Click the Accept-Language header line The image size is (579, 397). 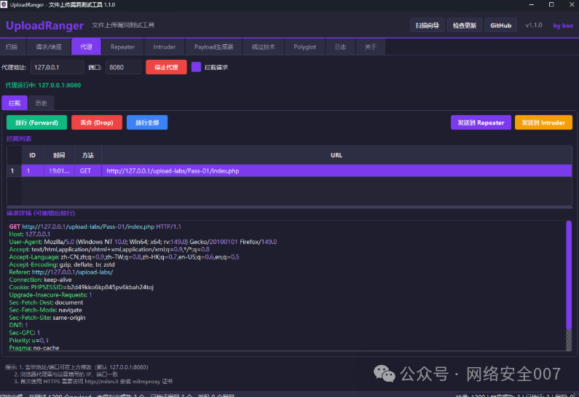(124, 256)
